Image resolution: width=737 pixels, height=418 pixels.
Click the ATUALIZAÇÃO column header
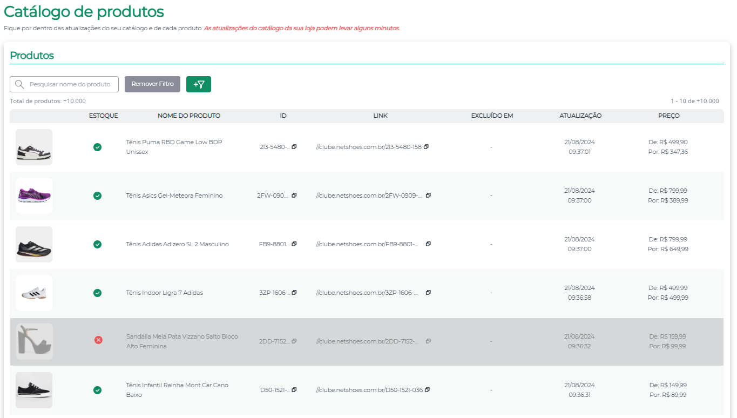pyautogui.click(x=580, y=116)
